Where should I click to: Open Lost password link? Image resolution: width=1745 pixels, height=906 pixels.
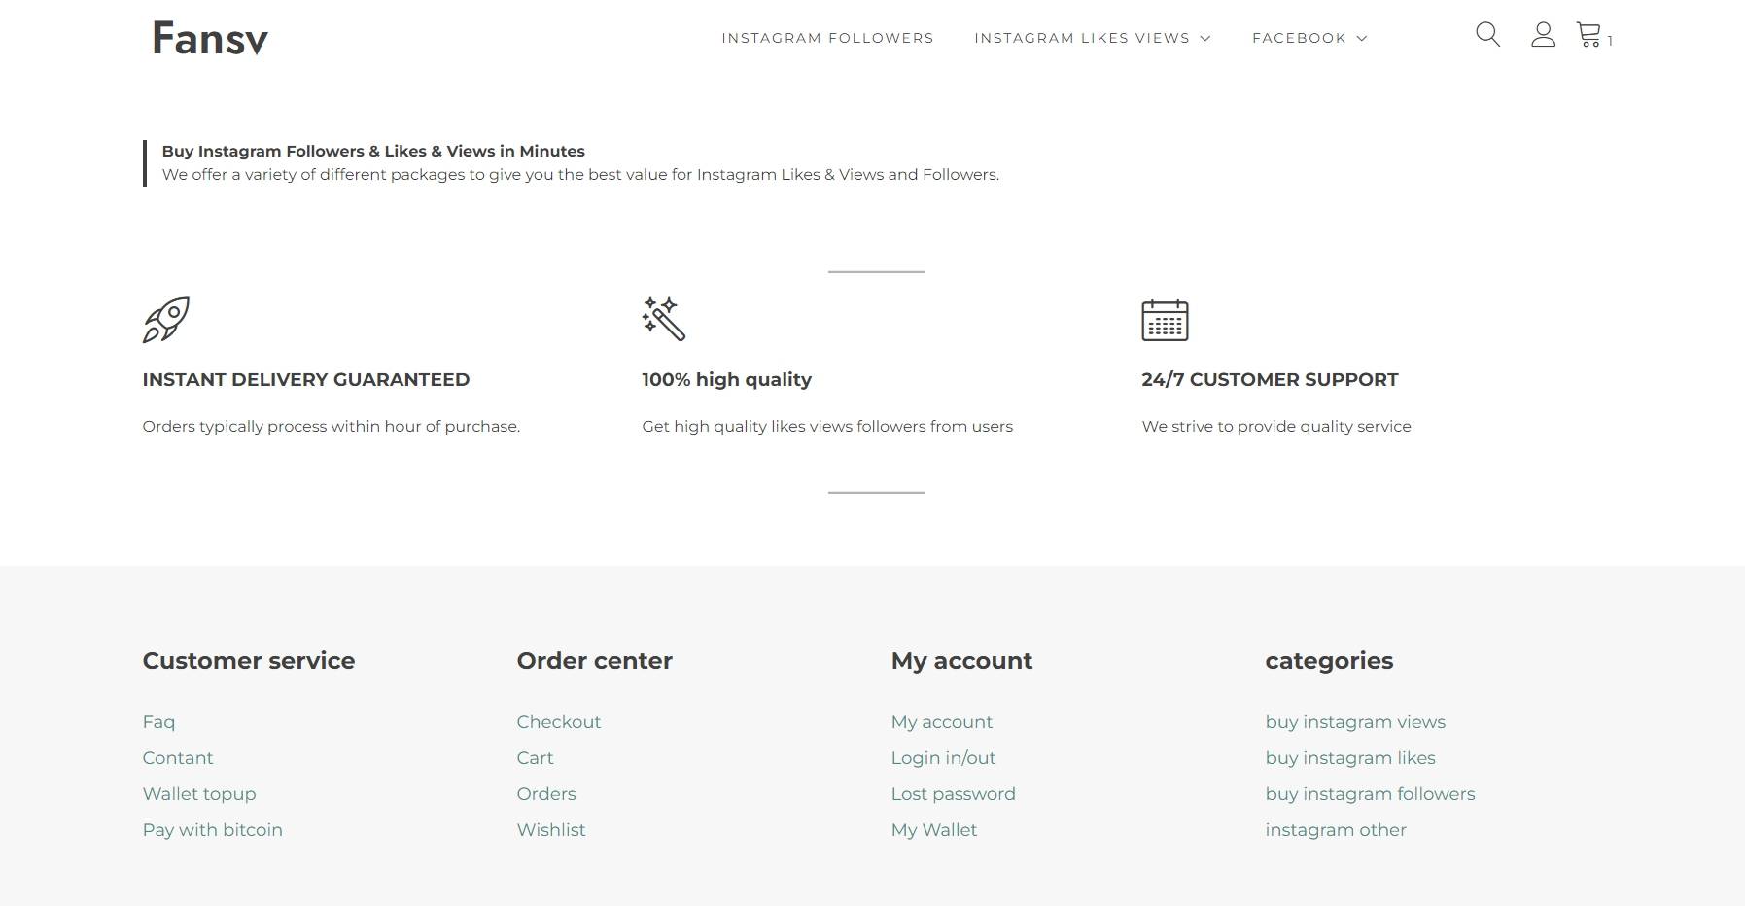coord(954,794)
